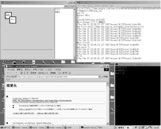
Task: Open the 表示 menu in Internet Explorer
Action: pos(28,70)
